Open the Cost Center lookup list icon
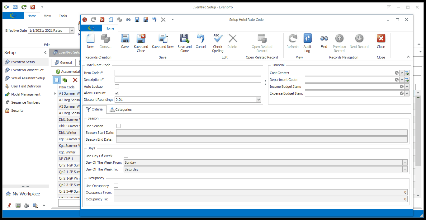426x220 pixels. tap(407, 73)
